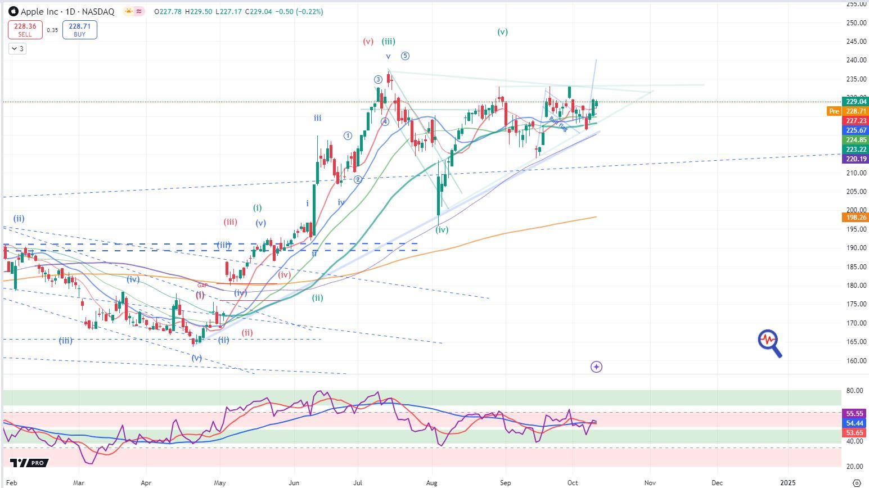Viewport: 869px width, 488px height.
Task: Select the green (iii) label near July peak
Action: pyautogui.click(x=388, y=41)
